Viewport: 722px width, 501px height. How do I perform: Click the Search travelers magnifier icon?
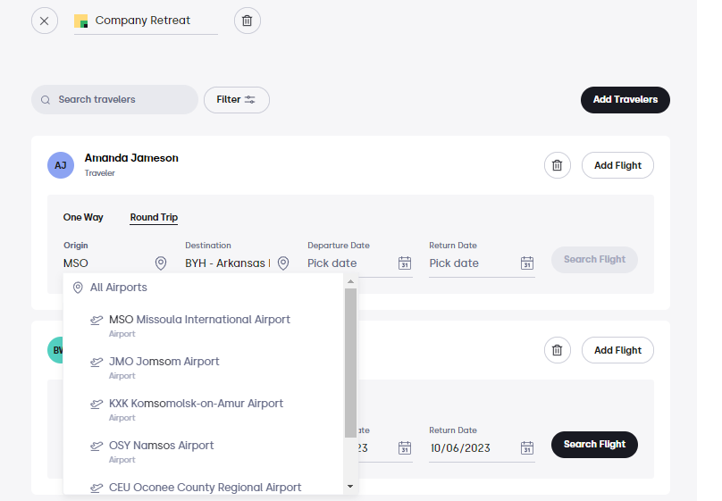pyautogui.click(x=46, y=100)
